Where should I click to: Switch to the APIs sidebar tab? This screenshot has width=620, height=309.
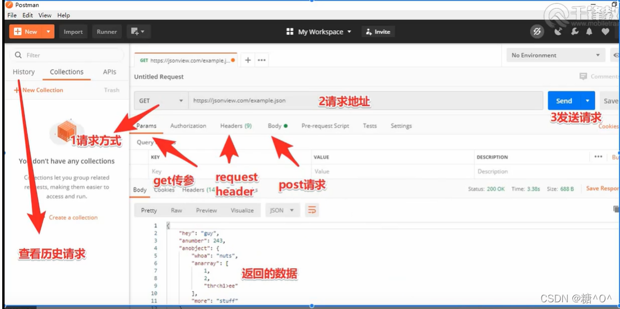(x=109, y=72)
